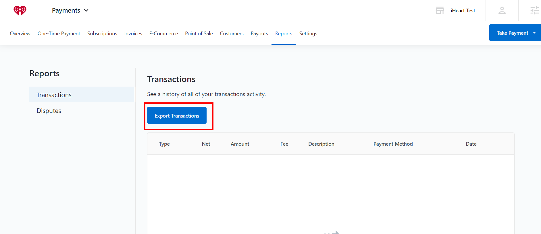The width and height of the screenshot is (541, 234).
Task: Expand the Take Payment dropdown arrow
Action: (534, 33)
